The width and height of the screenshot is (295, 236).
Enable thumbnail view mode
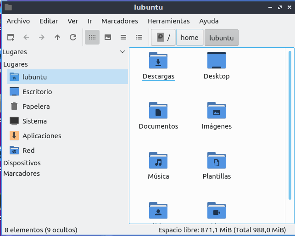click(108, 38)
